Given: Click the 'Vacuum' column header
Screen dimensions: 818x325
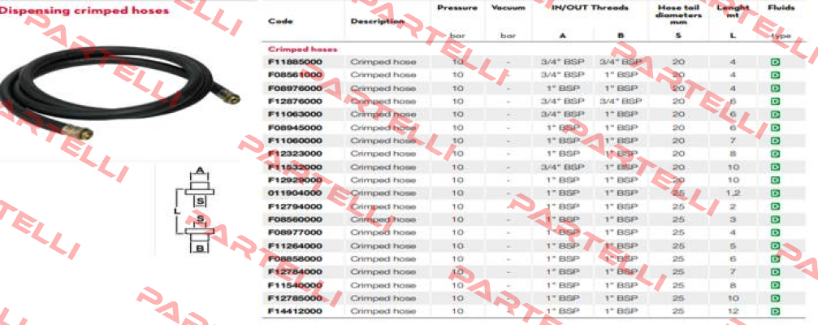Looking at the screenshot, I should coord(509,8).
